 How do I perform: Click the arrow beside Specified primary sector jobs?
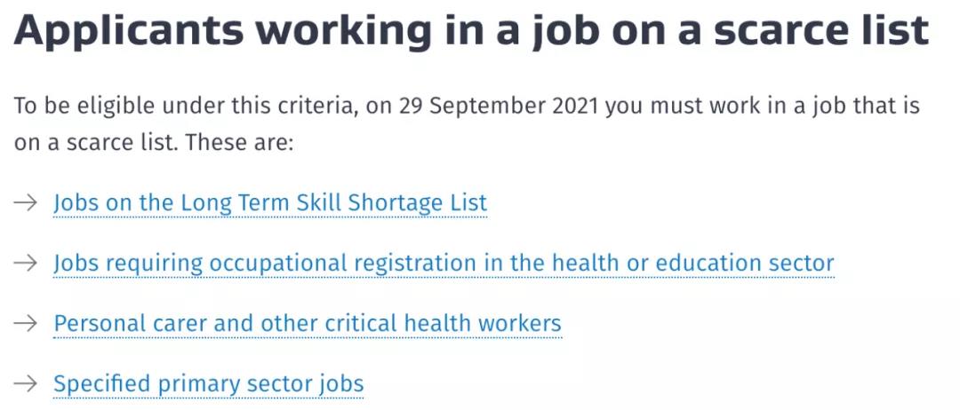pyautogui.click(x=26, y=383)
